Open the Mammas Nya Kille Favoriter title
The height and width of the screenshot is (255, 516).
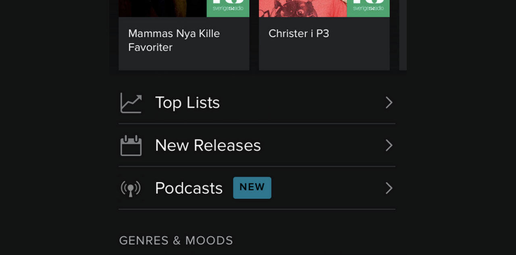click(174, 40)
